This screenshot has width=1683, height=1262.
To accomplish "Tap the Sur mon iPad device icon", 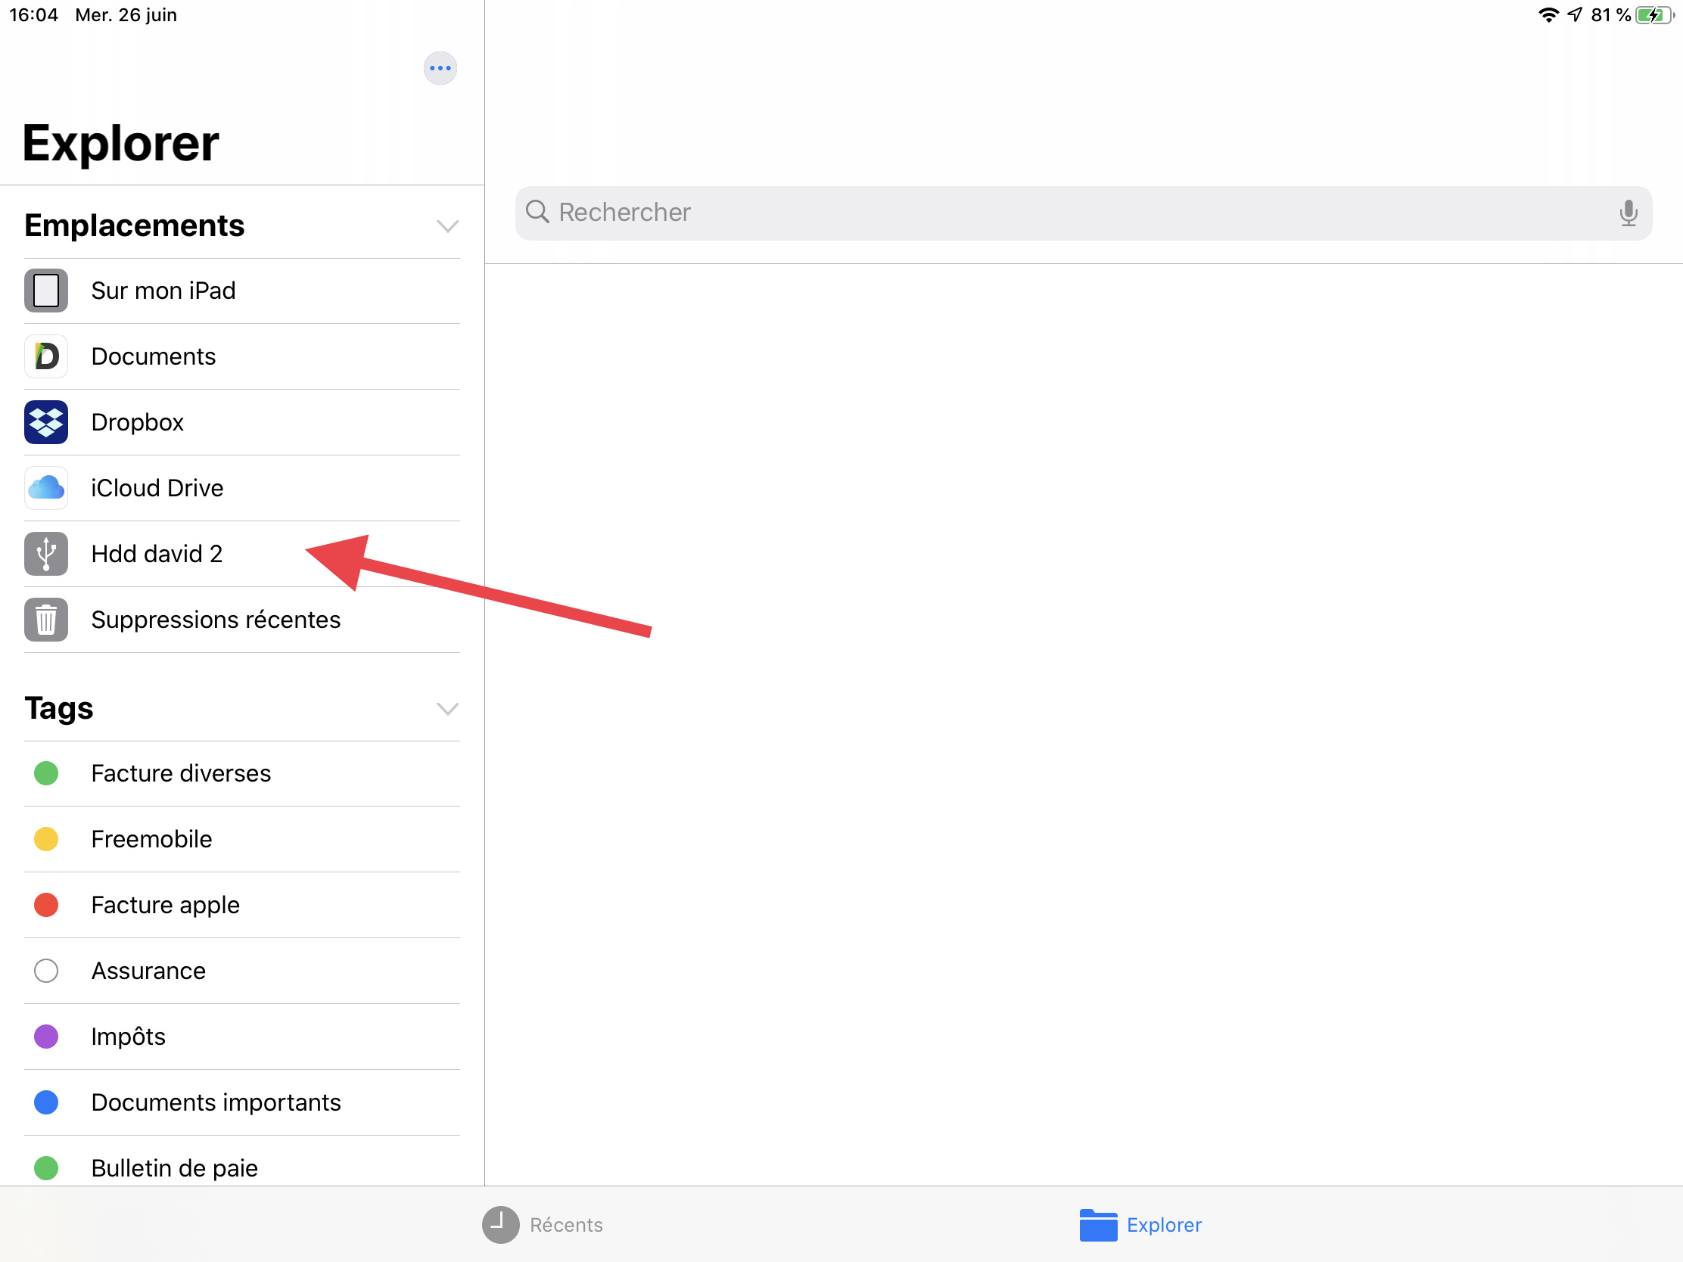I will click(x=45, y=291).
